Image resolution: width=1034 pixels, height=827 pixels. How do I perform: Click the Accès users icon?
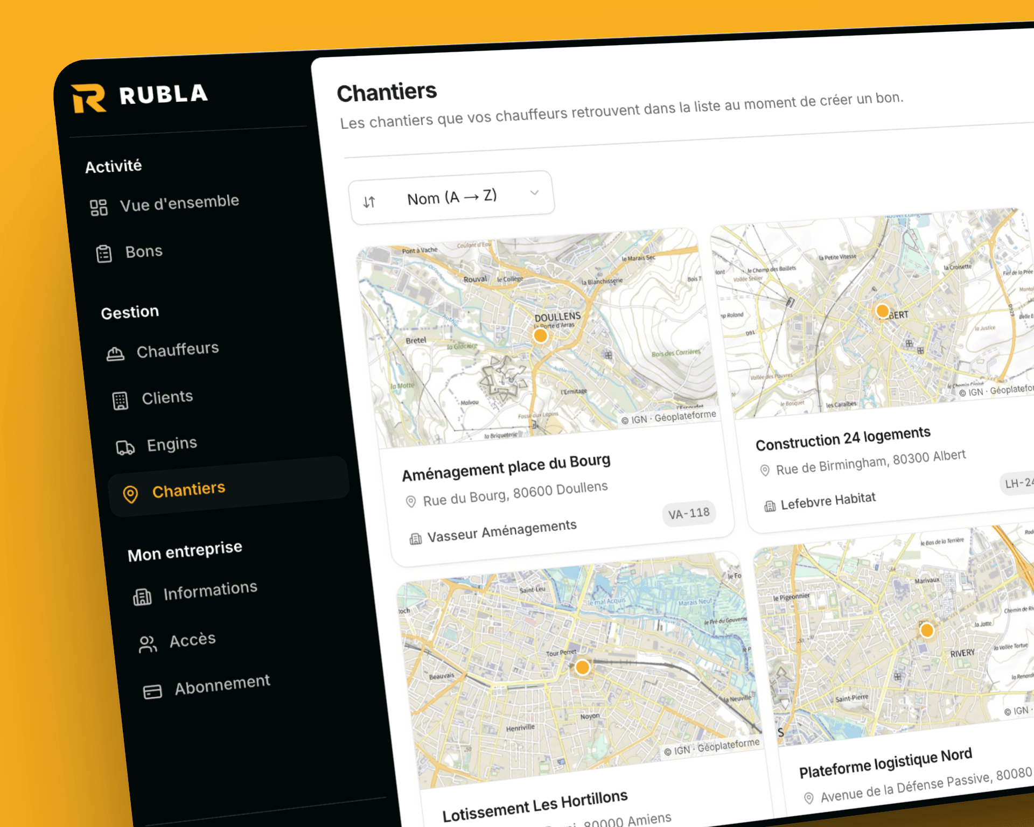(148, 644)
